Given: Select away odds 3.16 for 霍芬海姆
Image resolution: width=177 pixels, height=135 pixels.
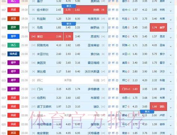Looking at the screenshot, I should point(78,63).
